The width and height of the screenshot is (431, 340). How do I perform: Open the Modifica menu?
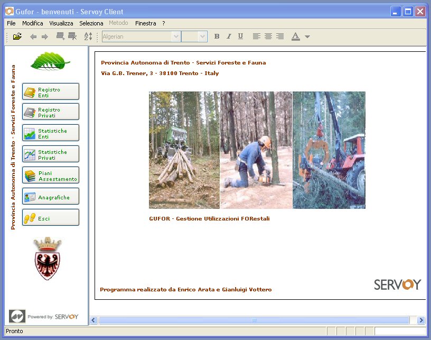33,23
